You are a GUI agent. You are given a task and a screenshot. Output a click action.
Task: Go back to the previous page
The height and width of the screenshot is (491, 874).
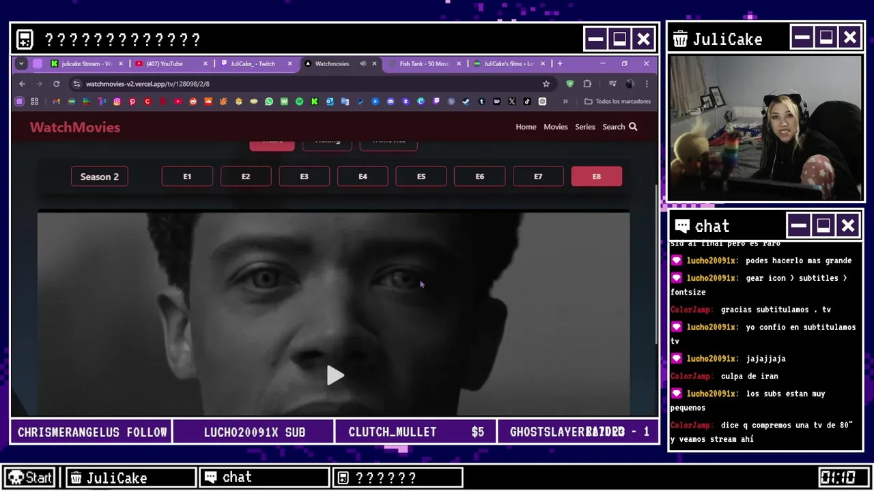click(22, 84)
